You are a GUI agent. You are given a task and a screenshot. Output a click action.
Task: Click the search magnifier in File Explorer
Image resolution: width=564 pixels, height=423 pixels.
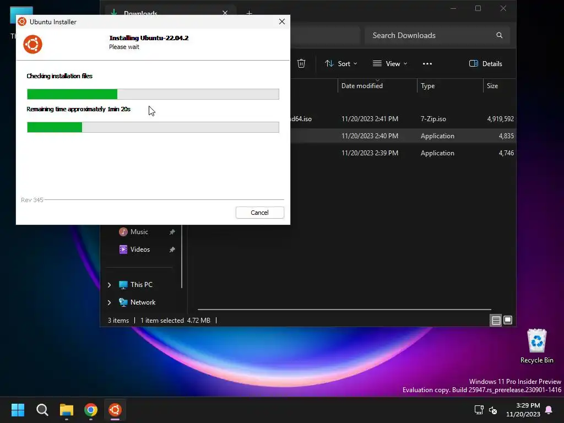(499, 35)
